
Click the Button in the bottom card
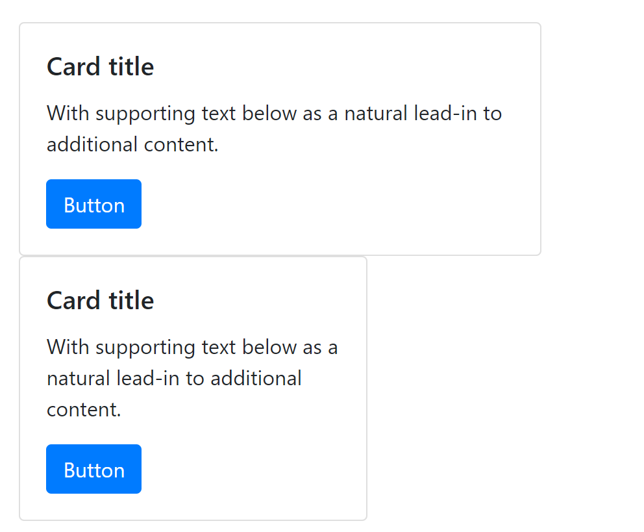(x=93, y=468)
